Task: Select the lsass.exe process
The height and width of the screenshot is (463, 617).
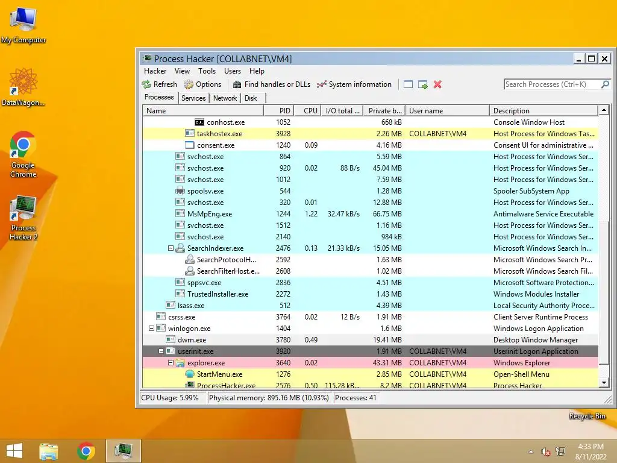Action: (x=371, y=306)
